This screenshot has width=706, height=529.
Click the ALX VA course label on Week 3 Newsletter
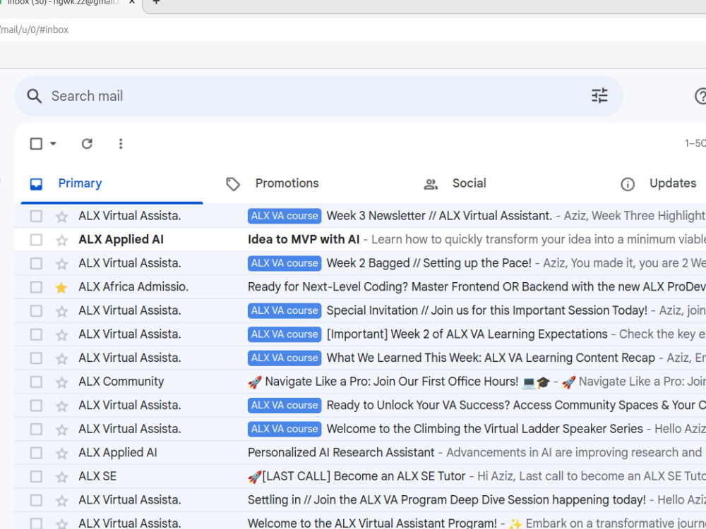pos(285,216)
